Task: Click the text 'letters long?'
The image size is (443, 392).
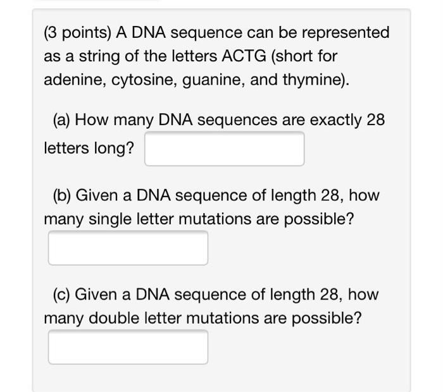Action: click(x=89, y=148)
